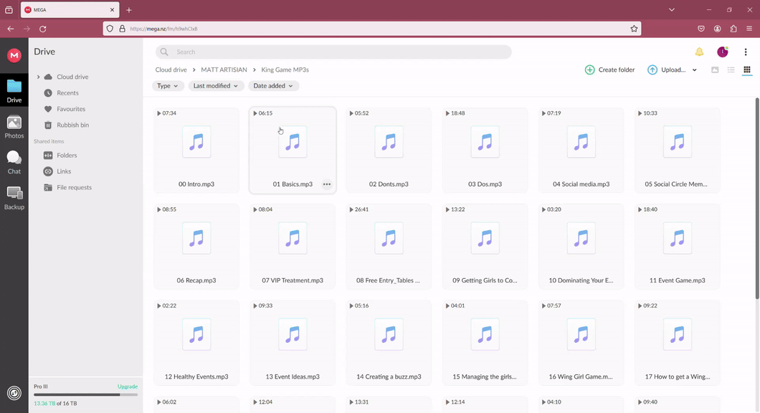Open the browser hamburger menu
The image size is (760, 413).
749,29
